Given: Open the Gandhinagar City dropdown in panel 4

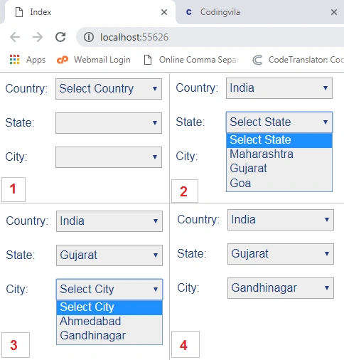Looking at the screenshot, I should [x=281, y=288].
